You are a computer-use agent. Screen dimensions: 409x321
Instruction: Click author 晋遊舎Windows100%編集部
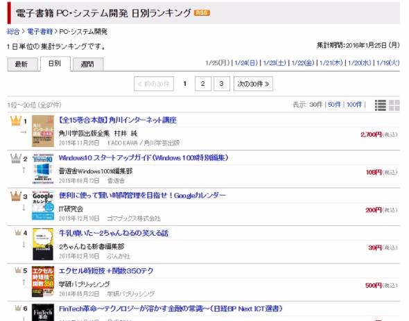(96, 171)
